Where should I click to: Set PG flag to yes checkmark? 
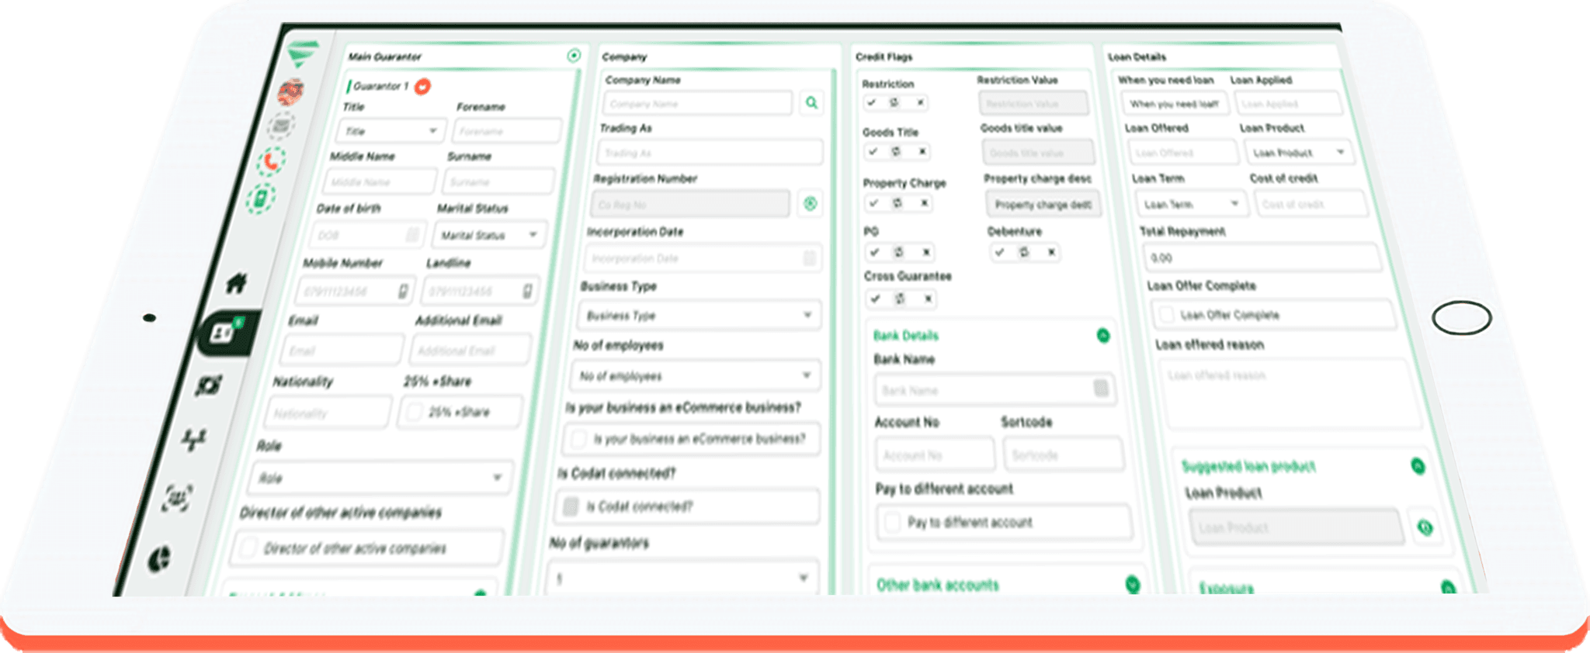coord(875,252)
